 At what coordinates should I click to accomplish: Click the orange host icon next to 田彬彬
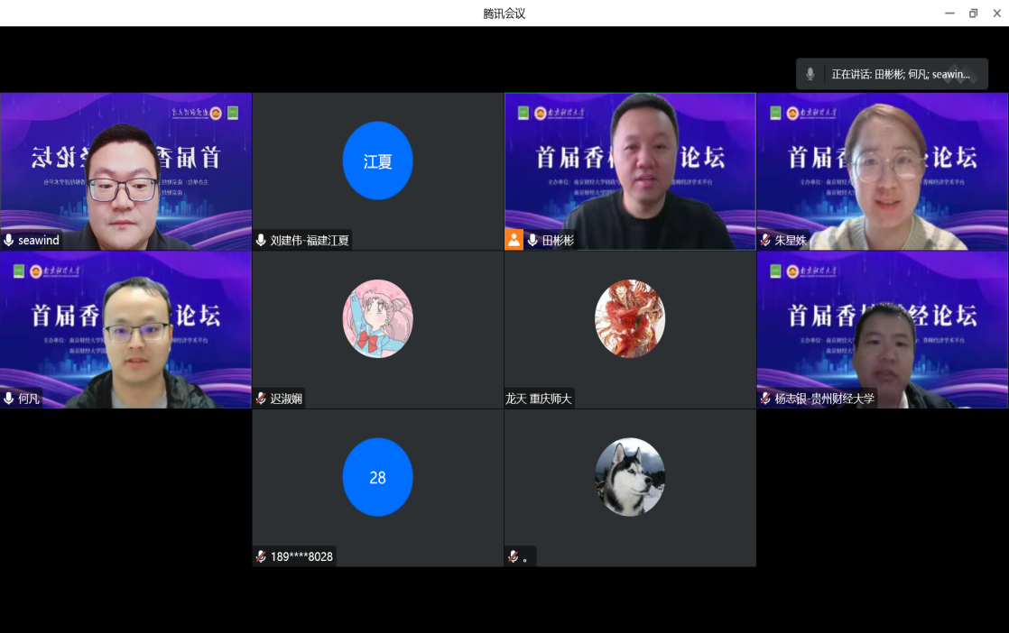514,240
